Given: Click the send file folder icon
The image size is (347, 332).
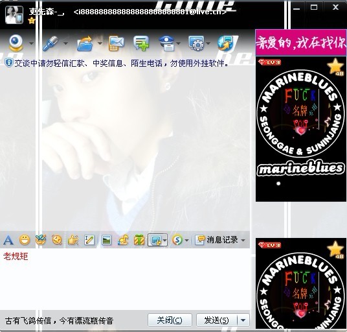Looking at the screenshot, I should (85, 43).
